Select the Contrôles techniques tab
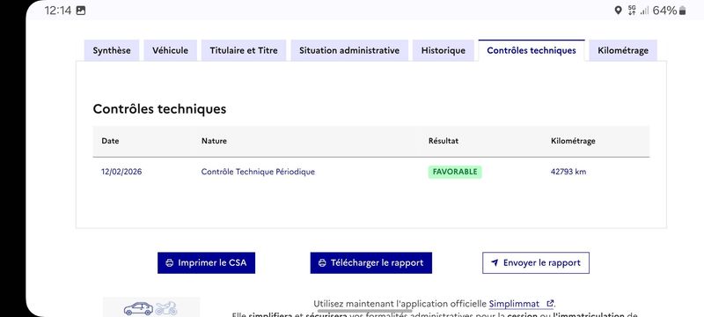Screen dimensions: 704x317 click(532, 50)
